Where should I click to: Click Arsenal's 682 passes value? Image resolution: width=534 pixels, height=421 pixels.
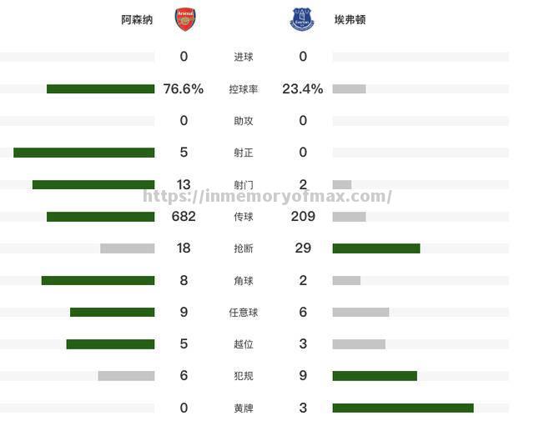tap(184, 217)
